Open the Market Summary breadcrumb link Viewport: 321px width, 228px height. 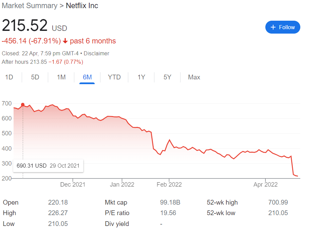click(30, 6)
